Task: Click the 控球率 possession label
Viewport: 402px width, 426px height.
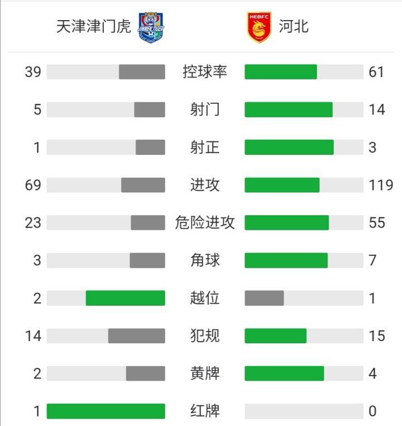Action: 205,72
